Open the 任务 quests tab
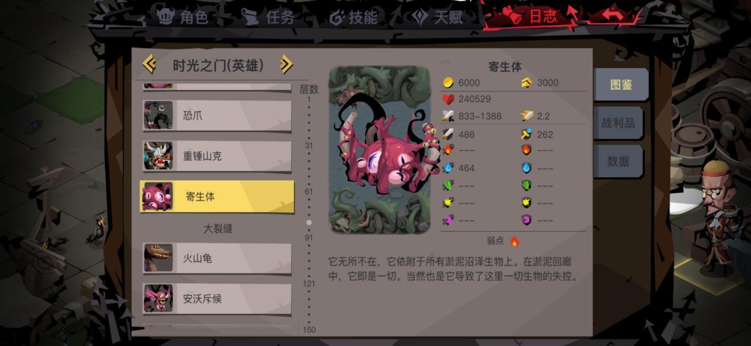This screenshot has height=346, width=751. pyautogui.click(x=268, y=17)
